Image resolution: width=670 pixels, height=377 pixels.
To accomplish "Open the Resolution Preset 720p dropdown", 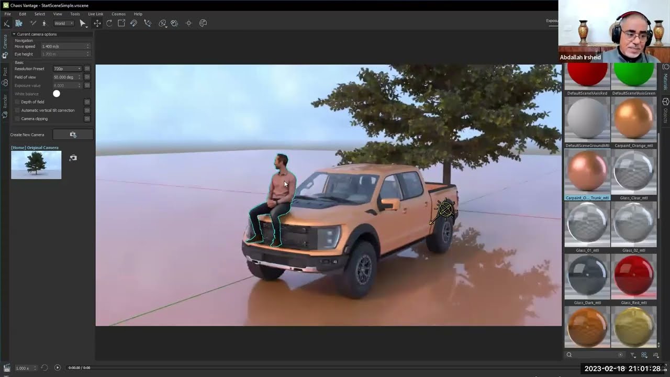I will click(x=68, y=69).
